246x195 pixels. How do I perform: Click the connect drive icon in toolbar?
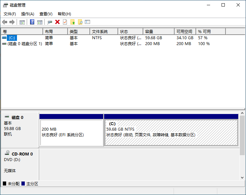pos(50,22)
